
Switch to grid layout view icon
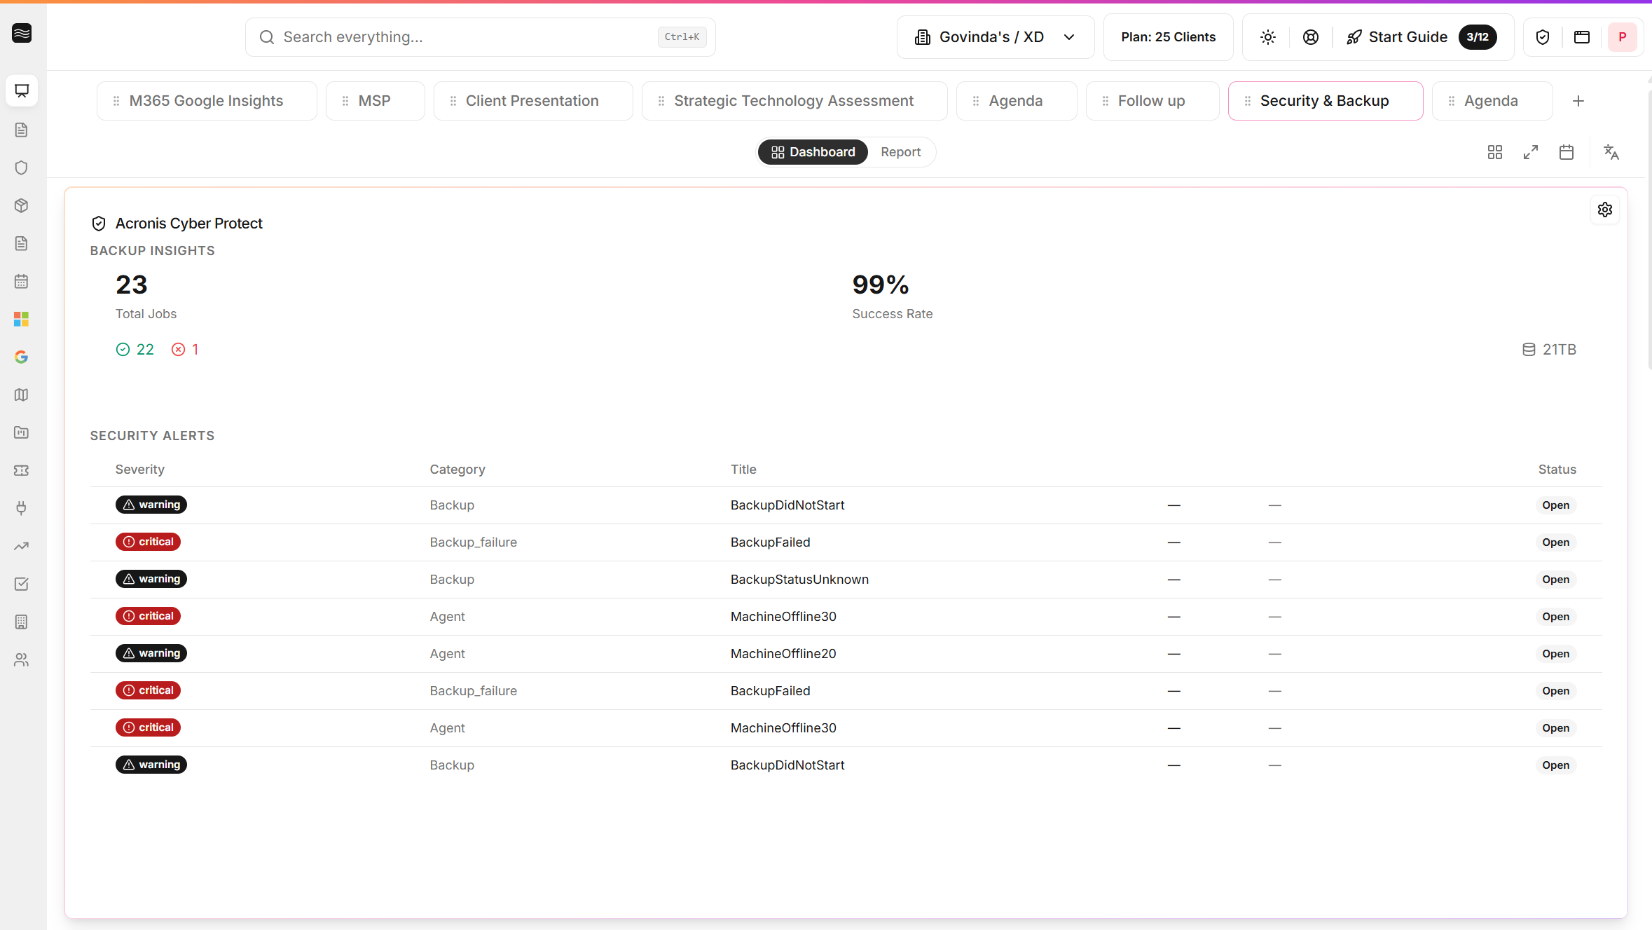[1495, 152]
